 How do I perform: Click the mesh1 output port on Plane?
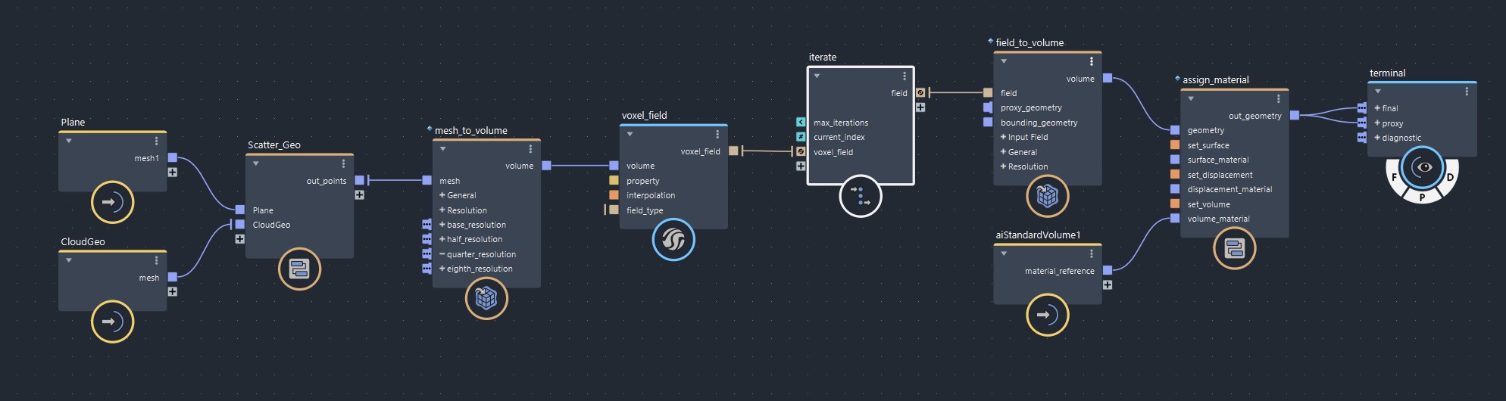point(173,157)
